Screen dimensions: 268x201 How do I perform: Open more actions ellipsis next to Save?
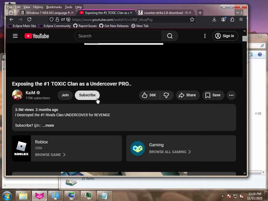(231, 95)
